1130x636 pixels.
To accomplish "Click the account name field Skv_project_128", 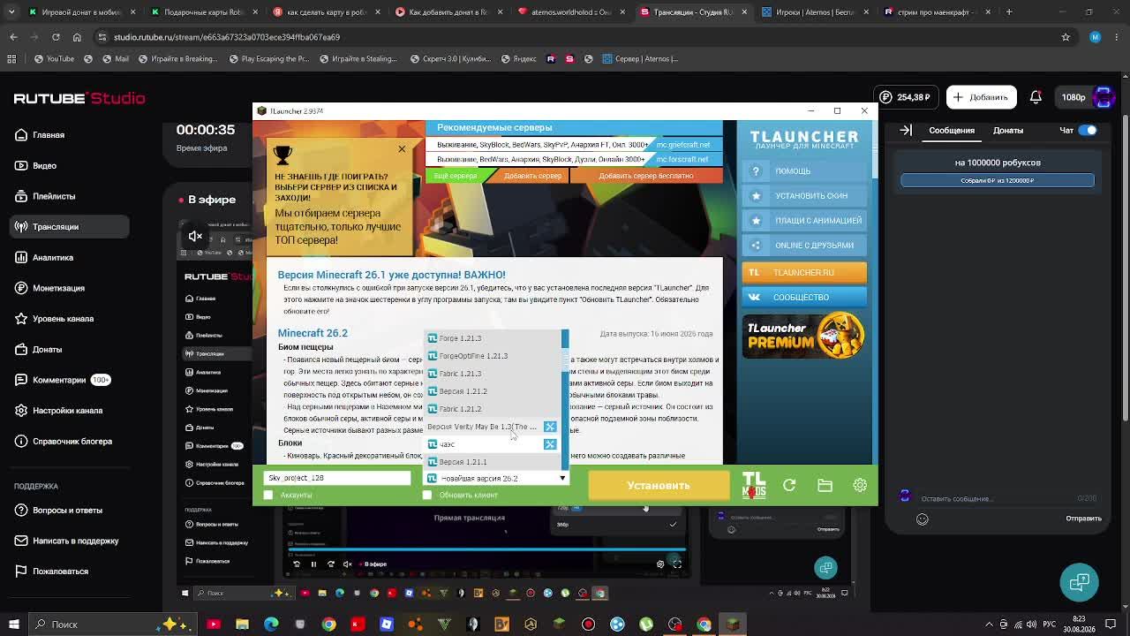I will 337,478.
